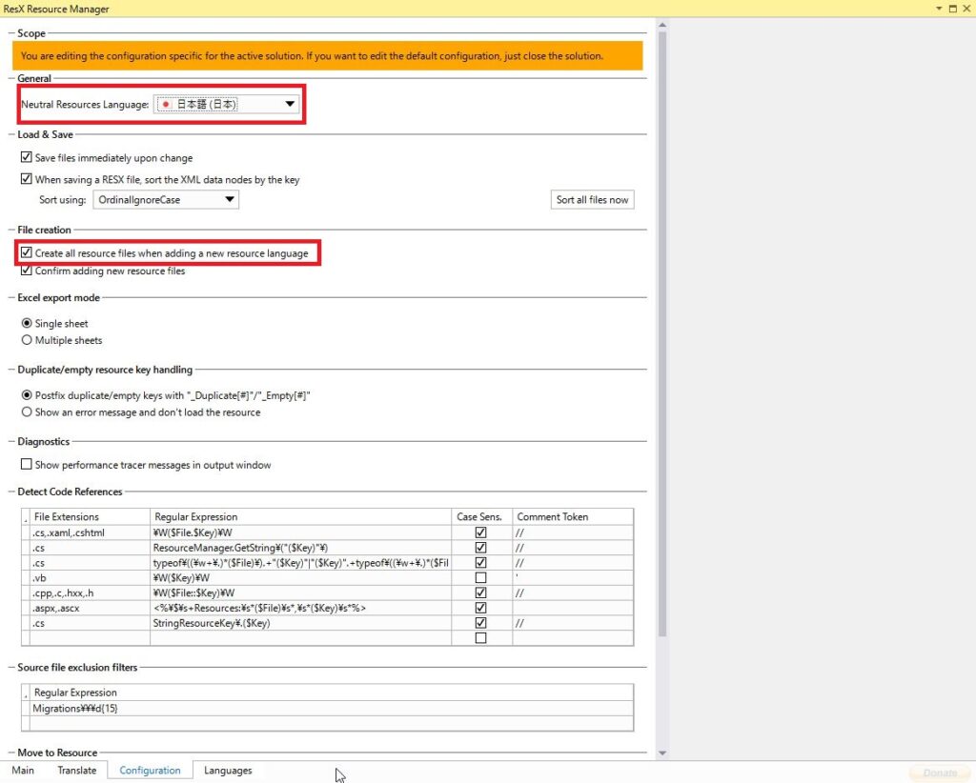Enable performance tracer messages checkbox

coord(27,465)
